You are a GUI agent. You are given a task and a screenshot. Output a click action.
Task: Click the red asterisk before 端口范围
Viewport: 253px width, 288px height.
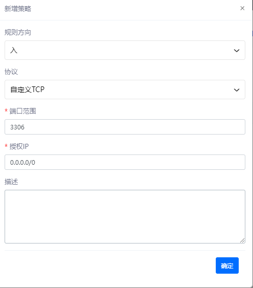pyautogui.click(x=6, y=111)
